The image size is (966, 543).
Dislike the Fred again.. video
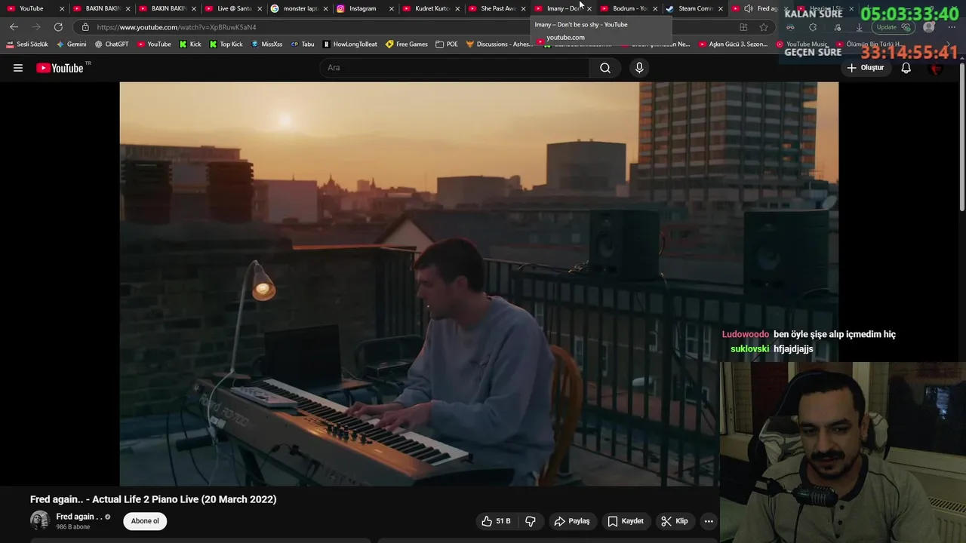[x=531, y=521]
